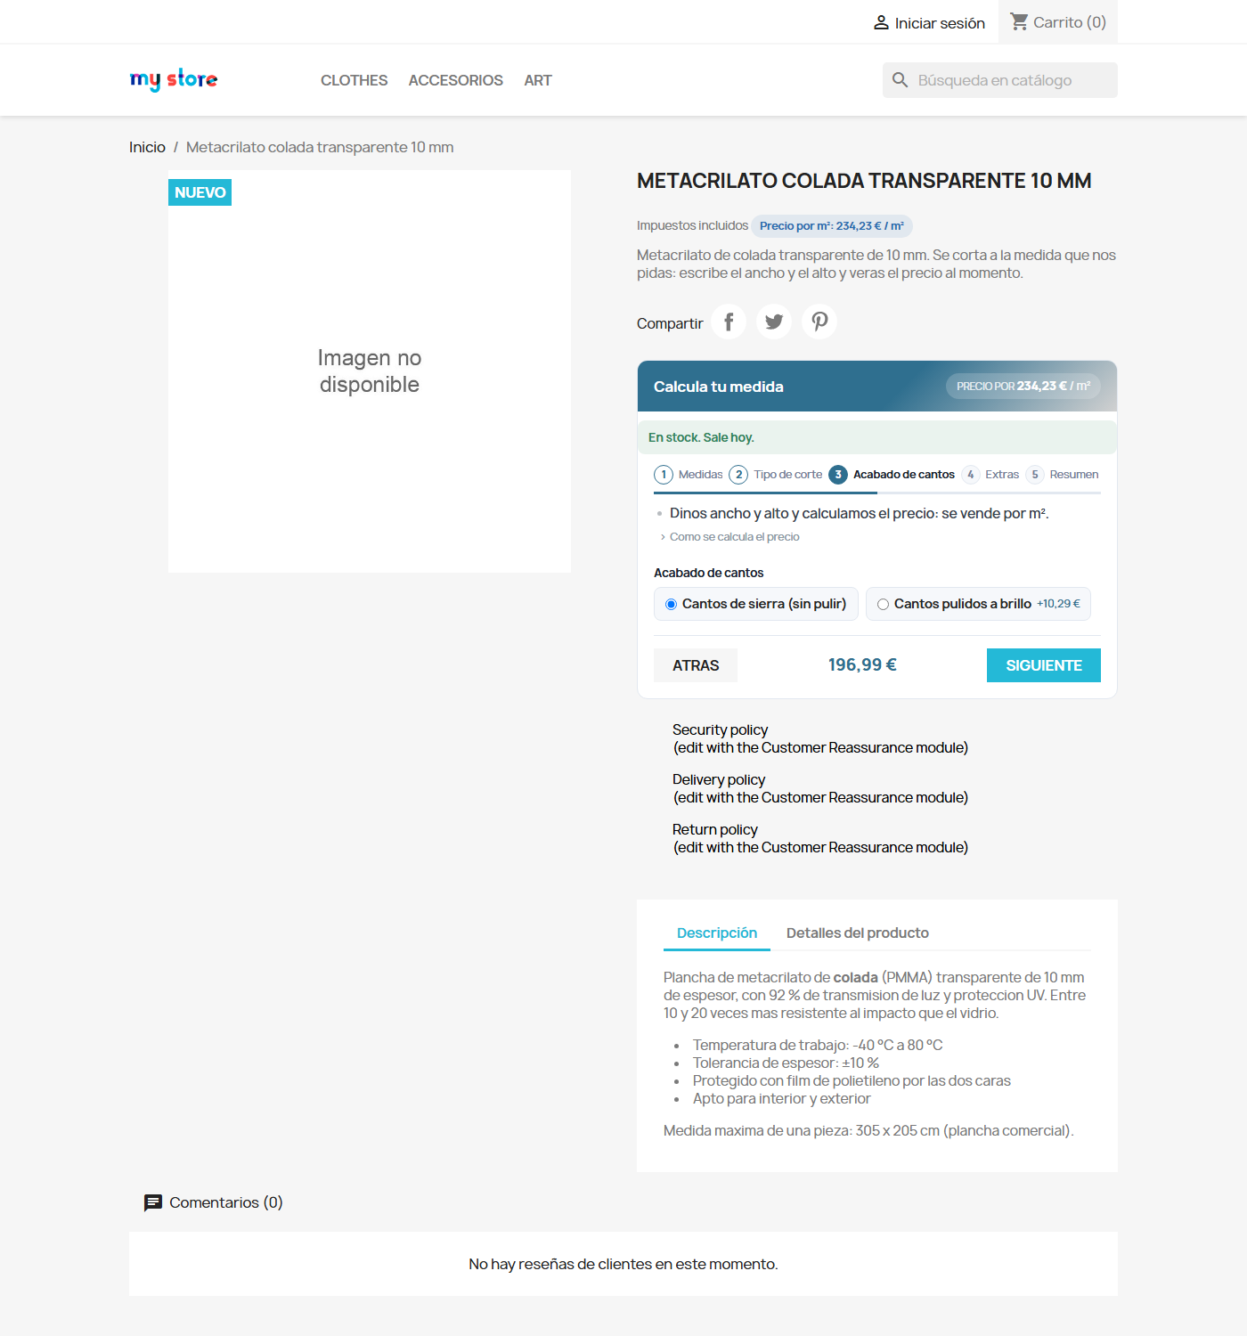
Task: Open the ACCESORIOS menu
Action: [x=456, y=80]
